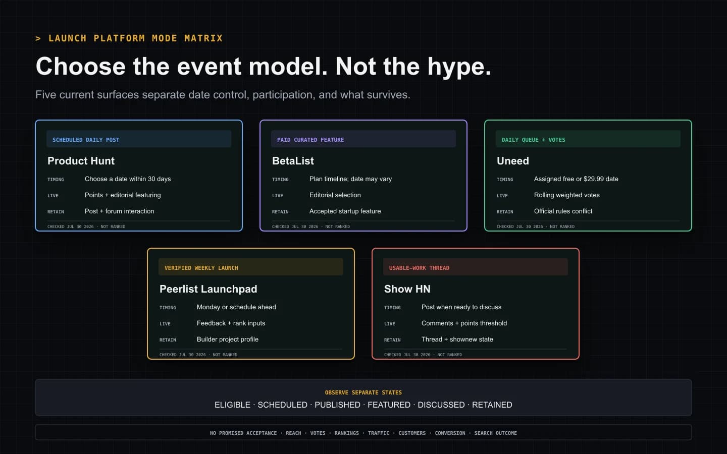Open the BetaList card title
The image size is (727, 454).
click(293, 161)
